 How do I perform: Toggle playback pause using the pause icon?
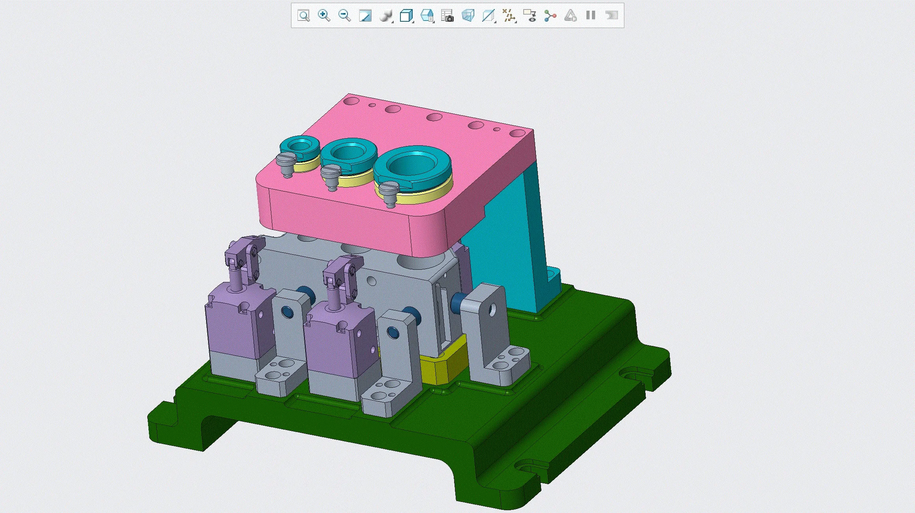coord(592,16)
